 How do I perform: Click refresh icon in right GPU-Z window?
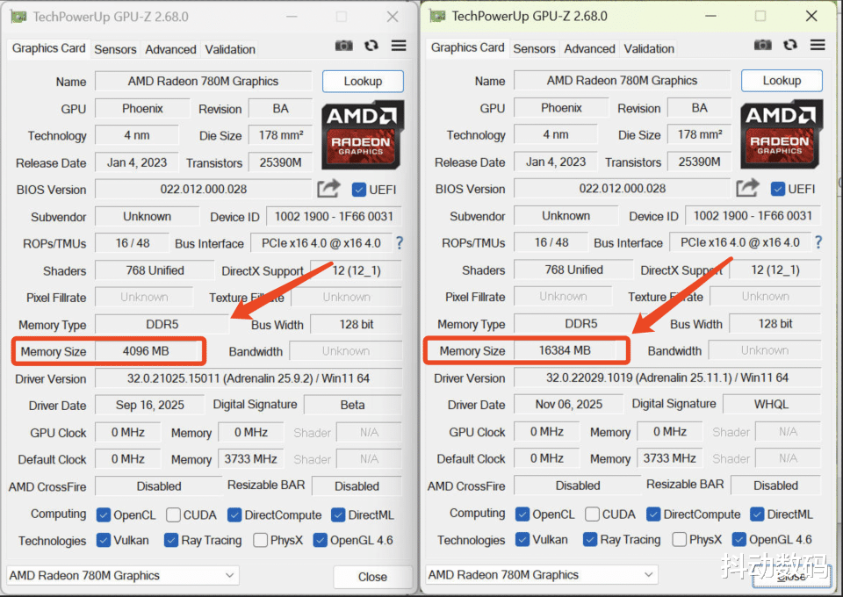(x=789, y=45)
